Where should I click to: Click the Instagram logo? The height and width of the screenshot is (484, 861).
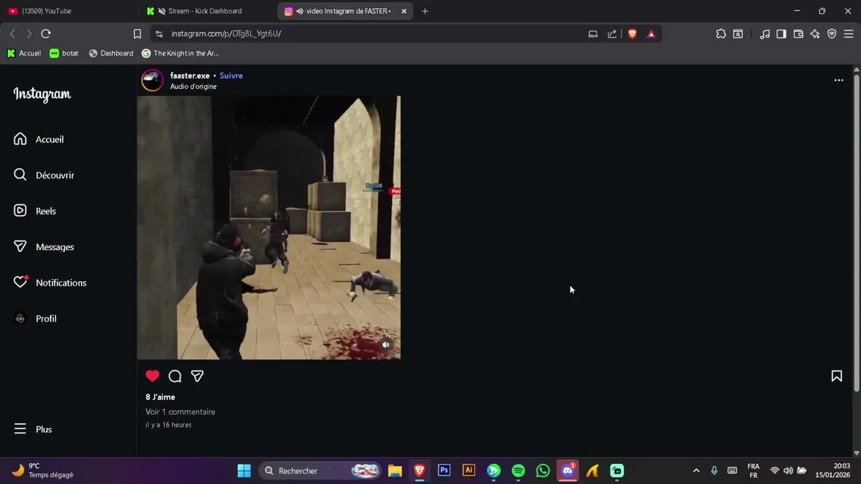pyautogui.click(x=42, y=95)
